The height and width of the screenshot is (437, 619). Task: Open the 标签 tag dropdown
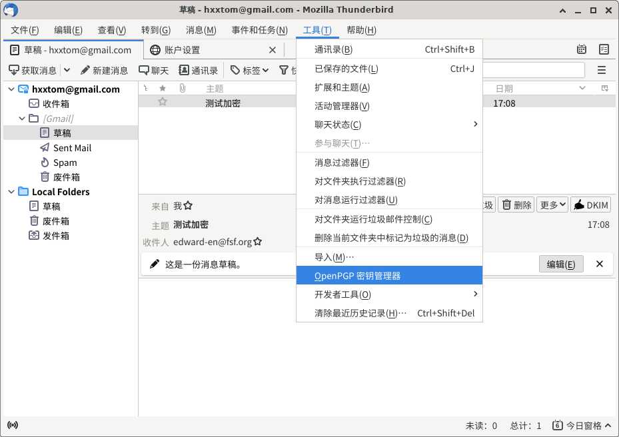(249, 70)
